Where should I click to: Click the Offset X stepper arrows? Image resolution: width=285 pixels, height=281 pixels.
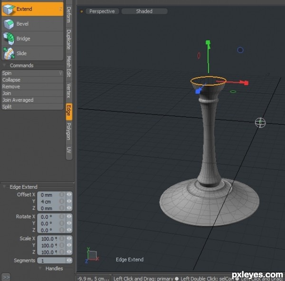coord(69,194)
